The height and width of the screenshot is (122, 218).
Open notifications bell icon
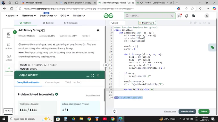(x=187, y=16)
